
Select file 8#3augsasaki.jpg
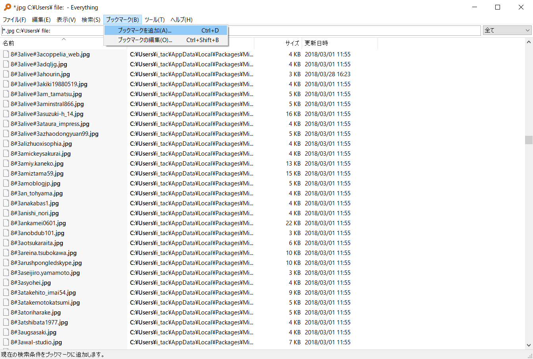34,332
